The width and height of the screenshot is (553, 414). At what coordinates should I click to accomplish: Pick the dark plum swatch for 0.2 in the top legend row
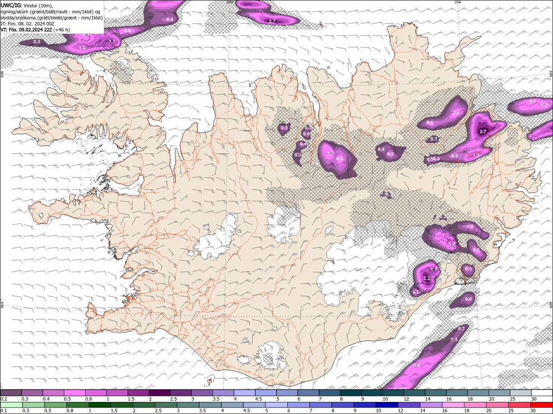pyautogui.click(x=11, y=393)
